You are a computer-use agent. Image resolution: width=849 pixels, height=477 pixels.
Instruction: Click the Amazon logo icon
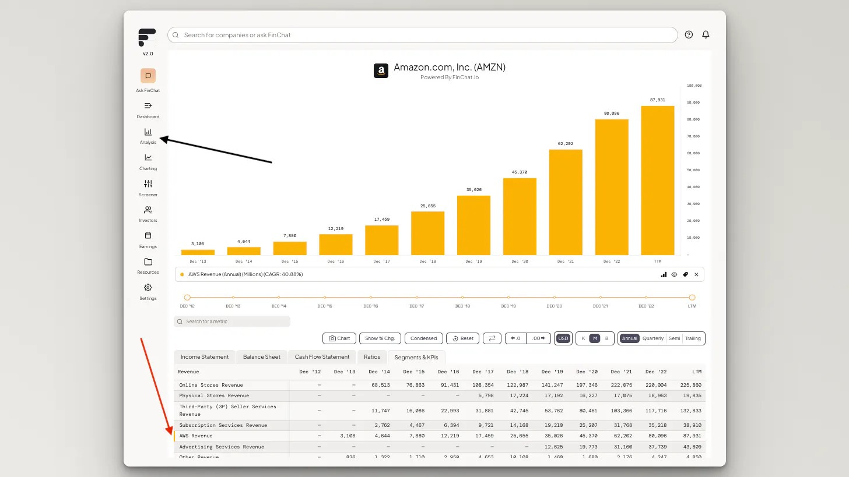tap(381, 71)
